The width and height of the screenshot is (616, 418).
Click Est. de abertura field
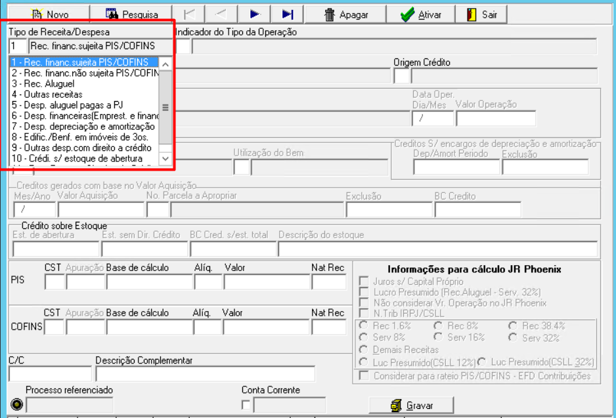click(x=56, y=249)
